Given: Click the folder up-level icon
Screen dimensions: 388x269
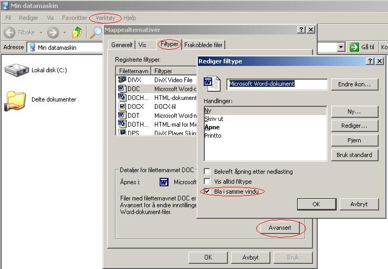Looking at the screenshot, I should [78, 32].
